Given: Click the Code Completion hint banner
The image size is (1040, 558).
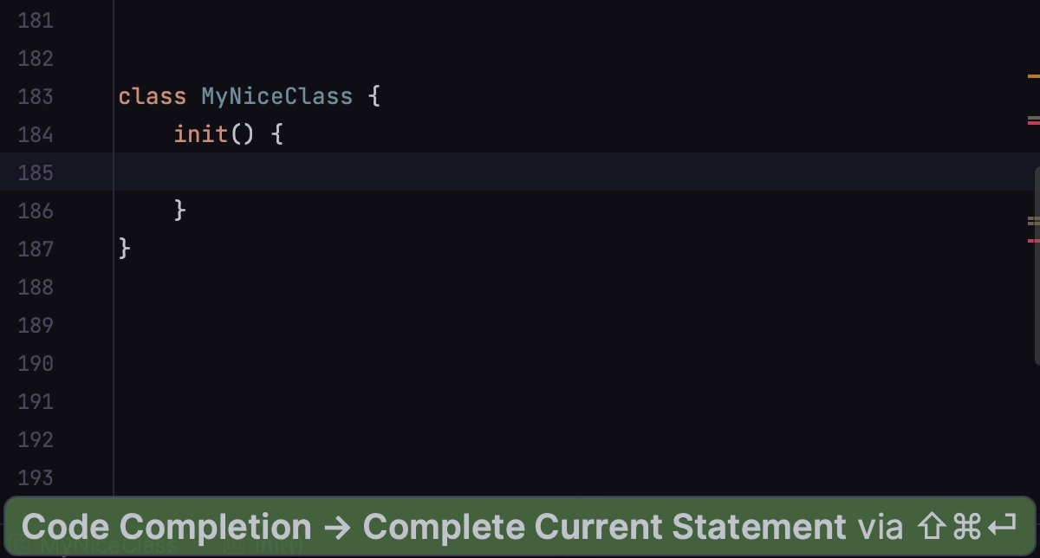Looking at the screenshot, I should (519, 526).
